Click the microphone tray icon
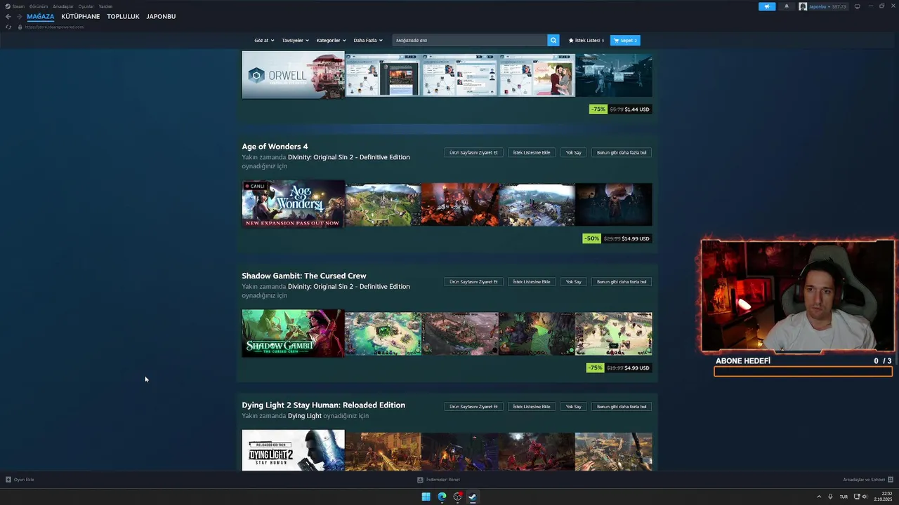899x505 pixels. point(831,497)
